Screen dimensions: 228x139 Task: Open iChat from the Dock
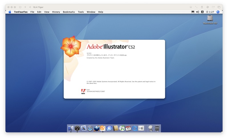click(x=109, y=128)
